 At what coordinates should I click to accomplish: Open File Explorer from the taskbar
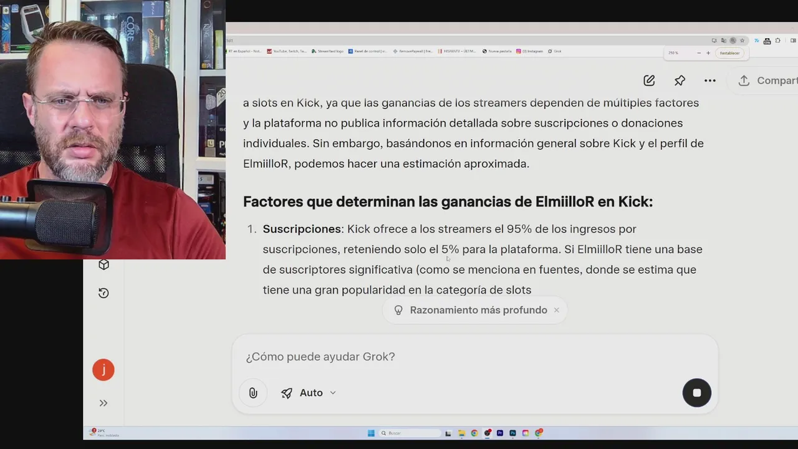point(461,433)
